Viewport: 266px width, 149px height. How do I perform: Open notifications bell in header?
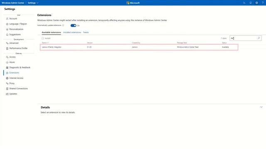click(x=251, y=3)
